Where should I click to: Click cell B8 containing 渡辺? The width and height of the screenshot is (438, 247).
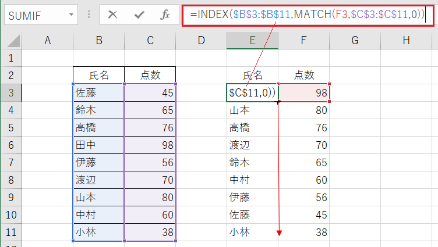[99, 180]
